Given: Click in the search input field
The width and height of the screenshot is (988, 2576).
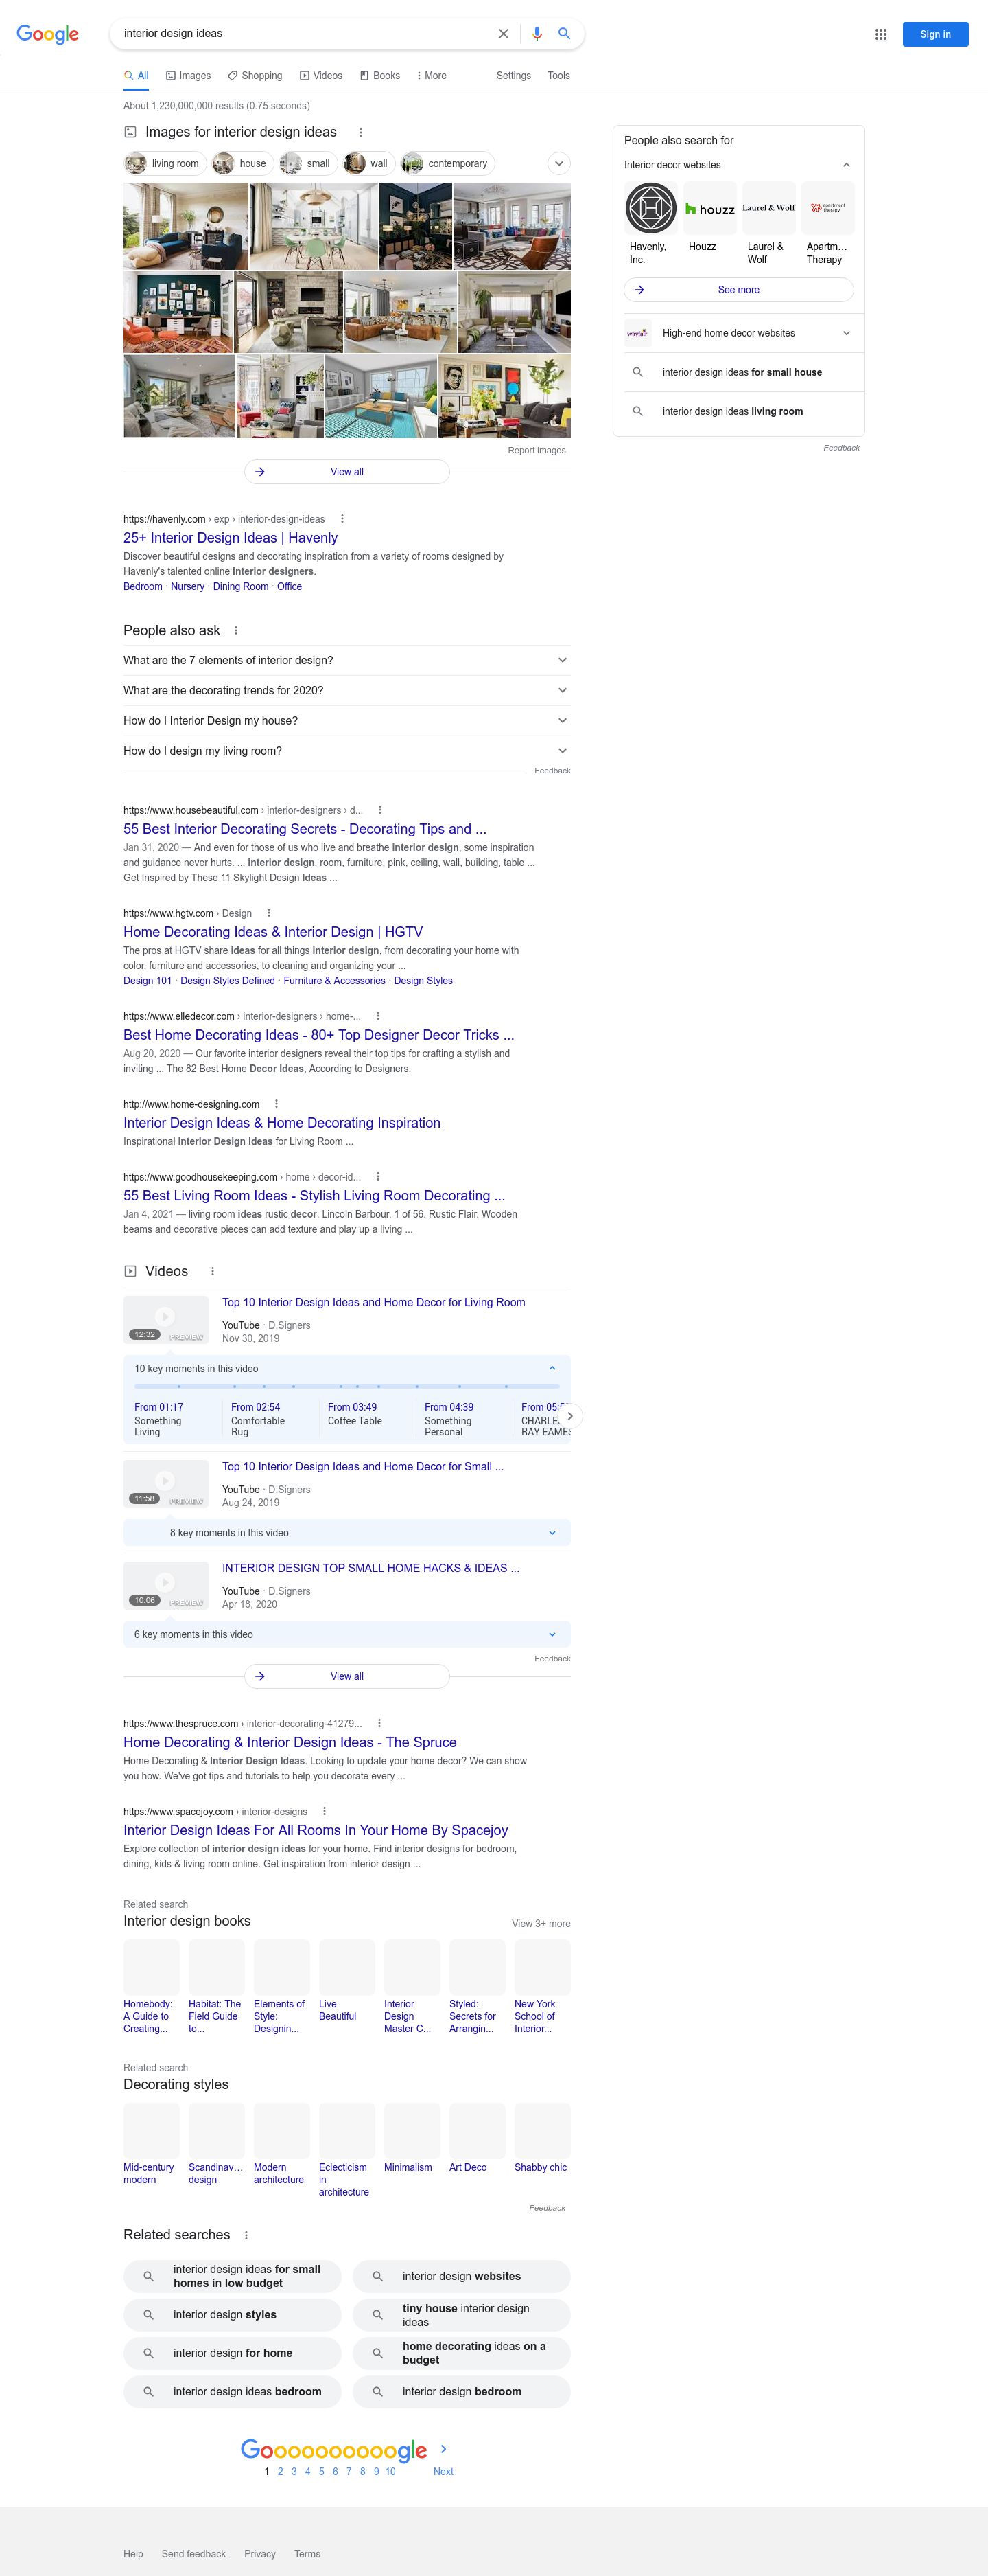Looking at the screenshot, I should (305, 34).
